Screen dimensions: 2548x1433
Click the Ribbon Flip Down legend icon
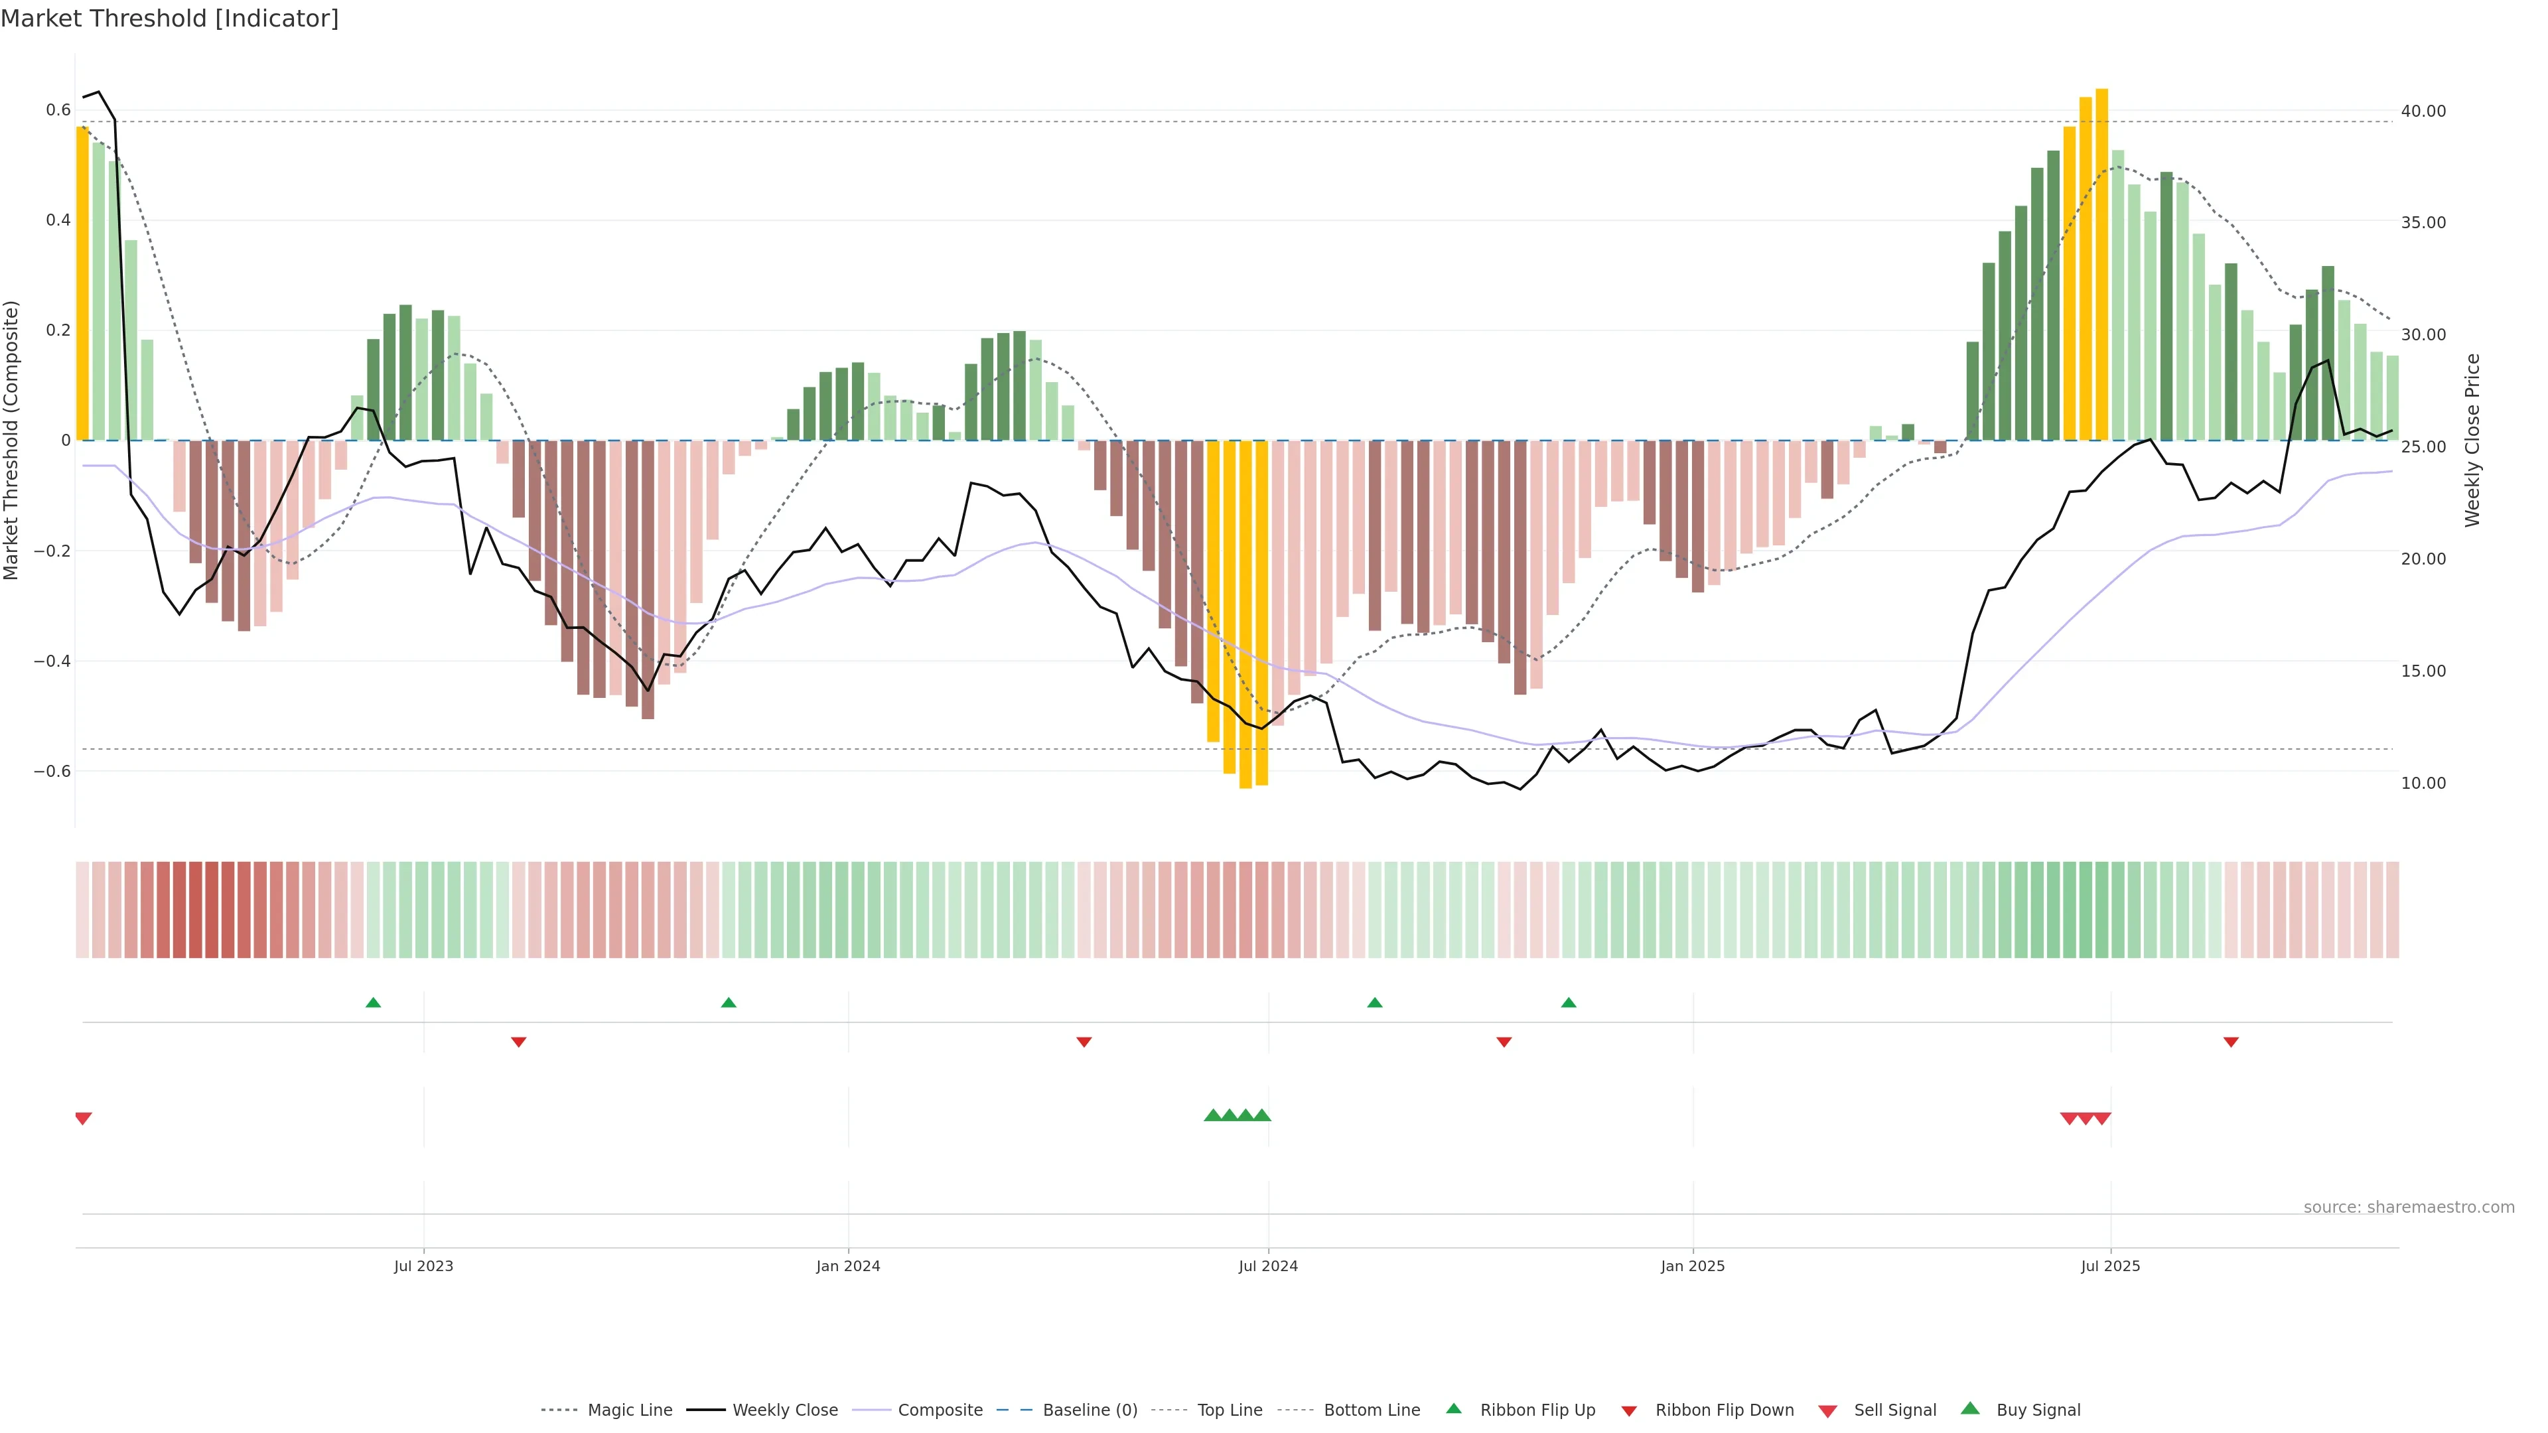point(1629,1411)
